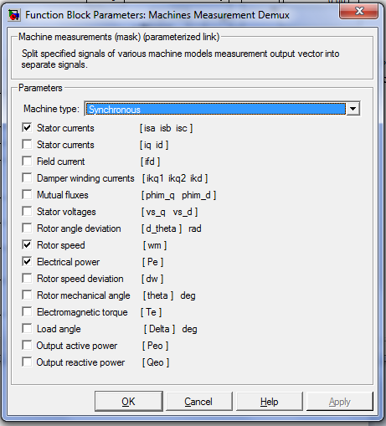
Task: Check Damper winding currents option
Action: pyautogui.click(x=27, y=178)
